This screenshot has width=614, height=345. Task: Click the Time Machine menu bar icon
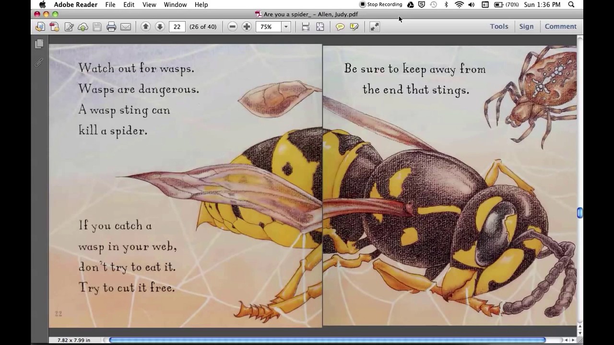434,4
